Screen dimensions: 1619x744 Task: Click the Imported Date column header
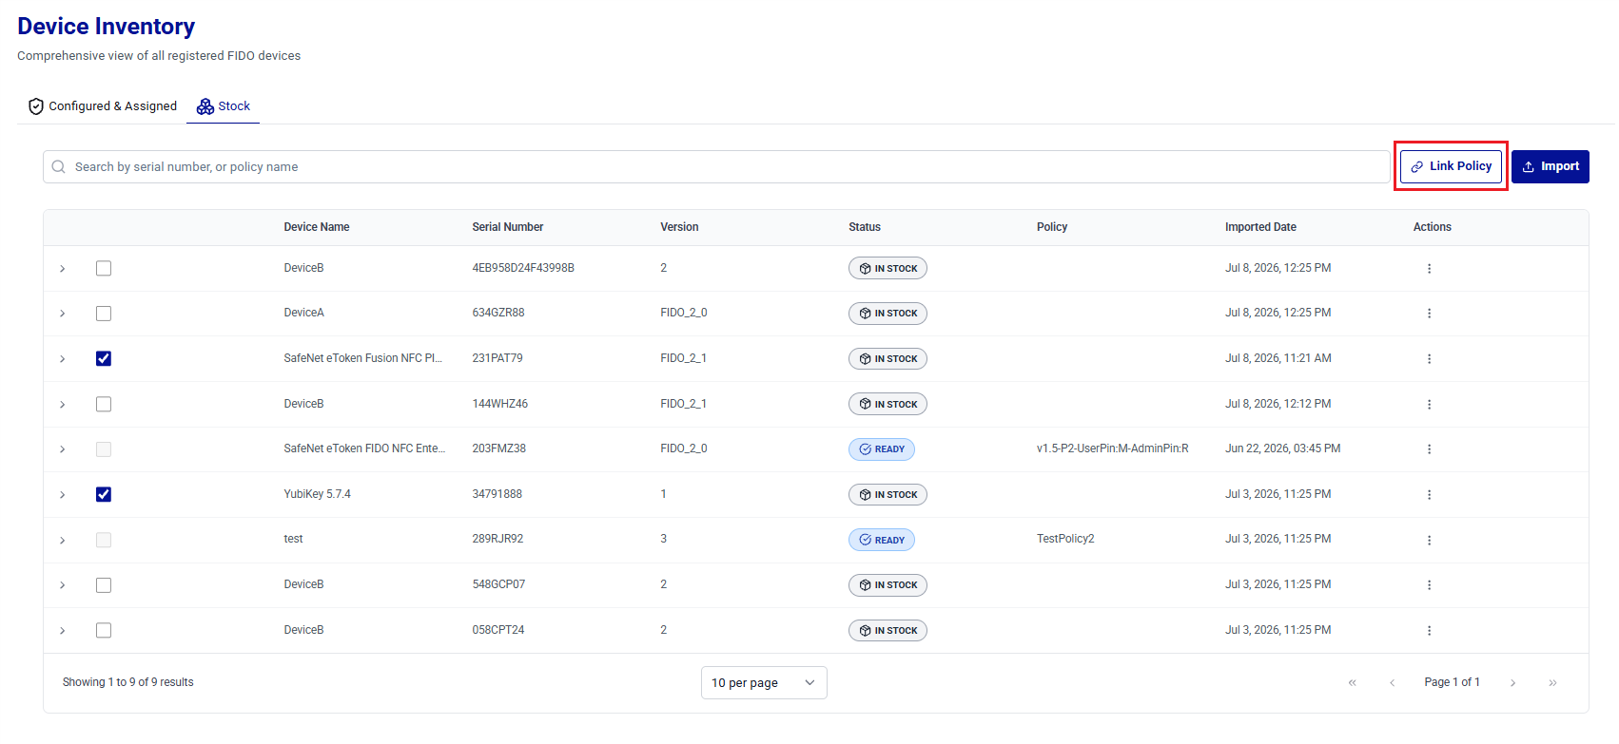[1260, 227]
